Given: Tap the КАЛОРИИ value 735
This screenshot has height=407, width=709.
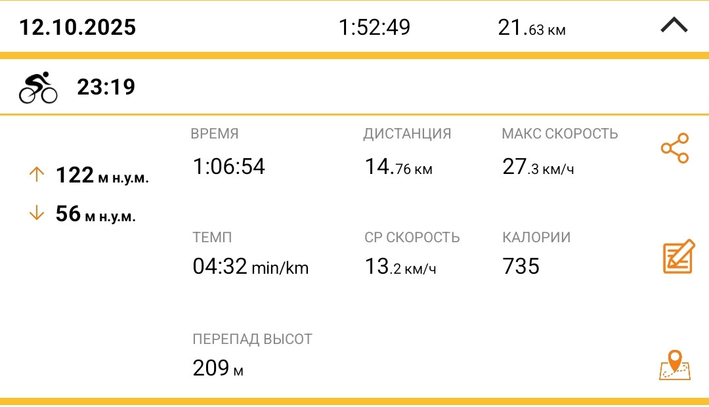Looking at the screenshot, I should [521, 266].
